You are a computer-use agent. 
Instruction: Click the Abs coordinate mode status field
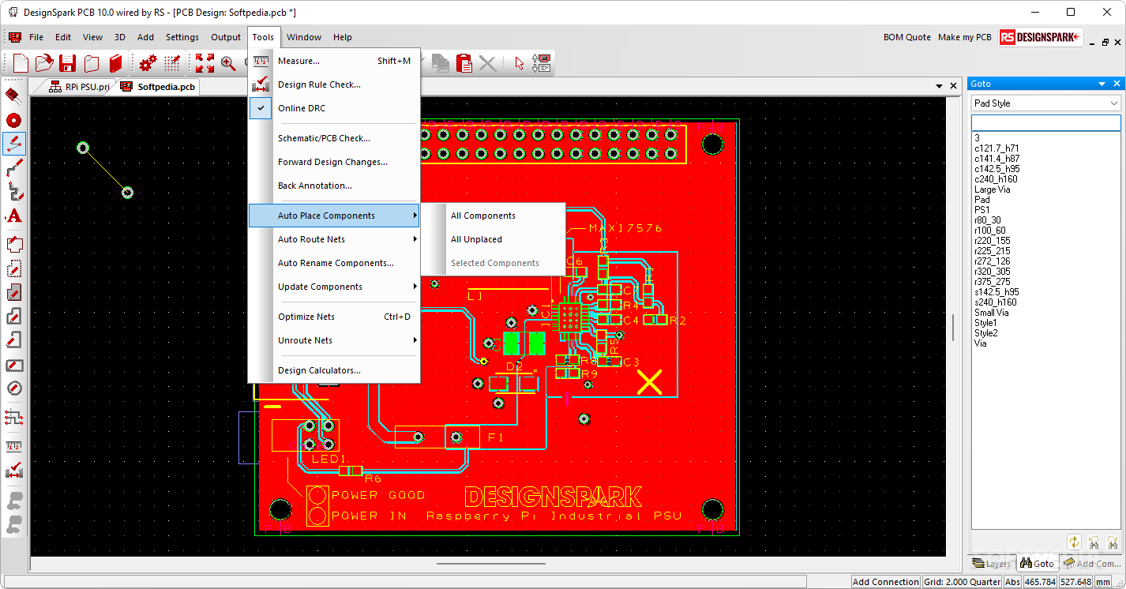(1012, 582)
